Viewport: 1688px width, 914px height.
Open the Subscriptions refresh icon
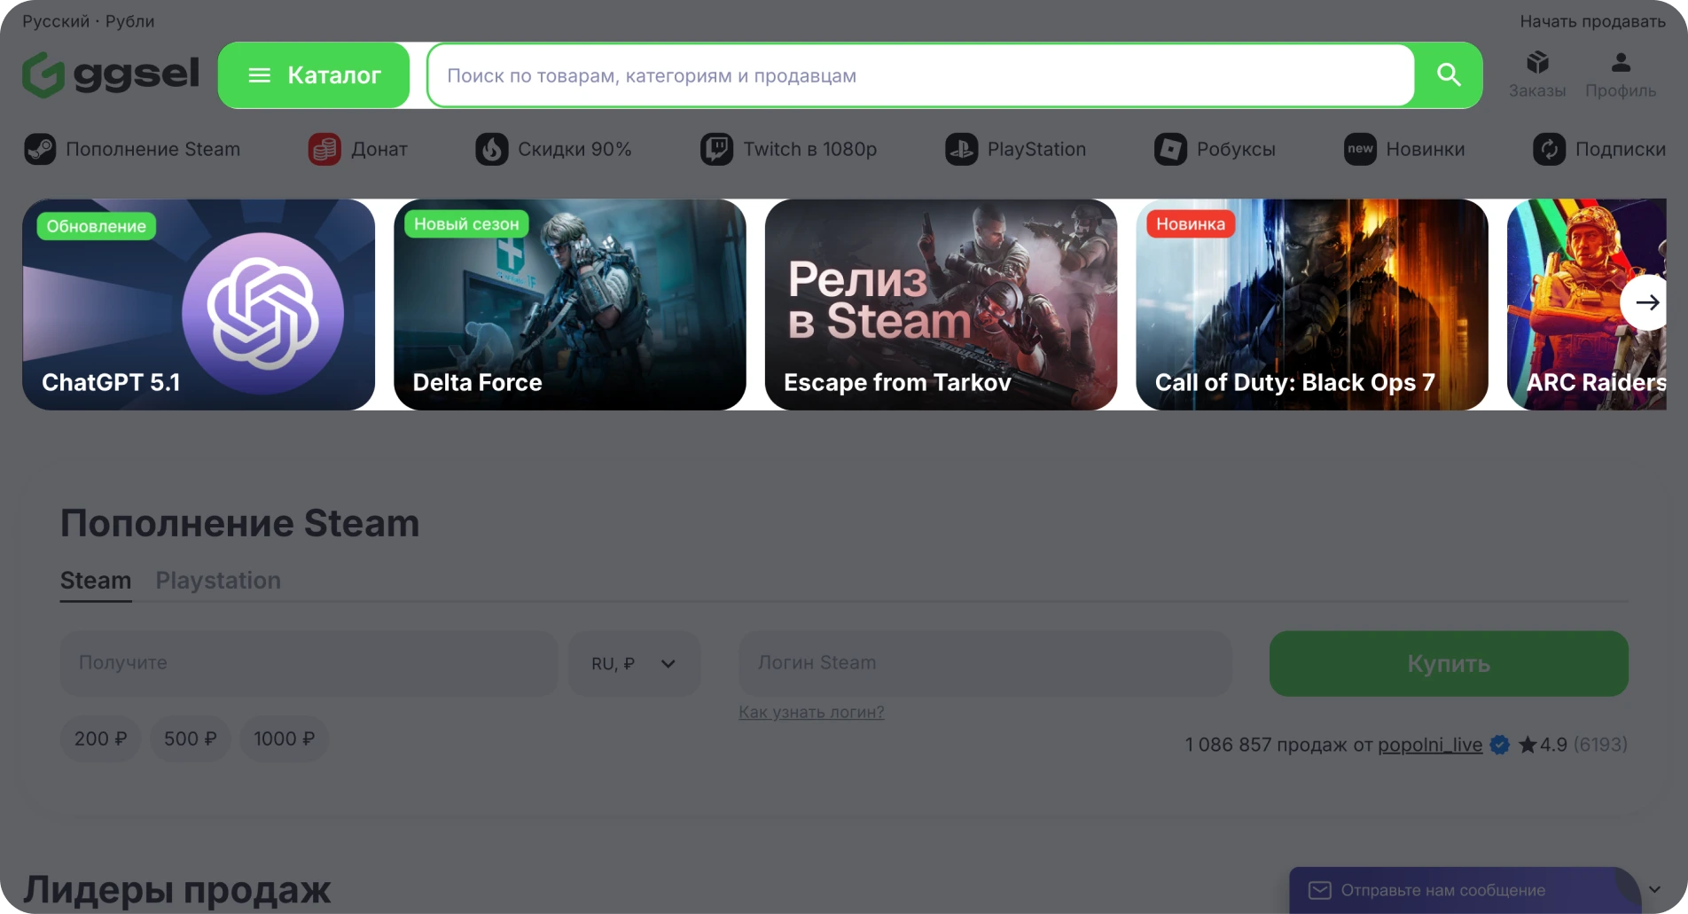(x=1549, y=149)
